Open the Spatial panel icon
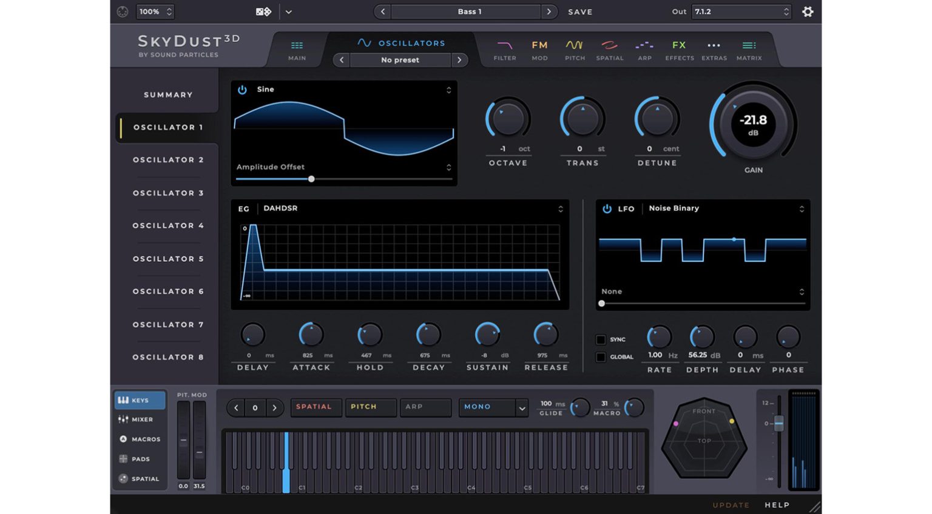Image resolution: width=932 pixels, height=514 pixels. [610, 48]
